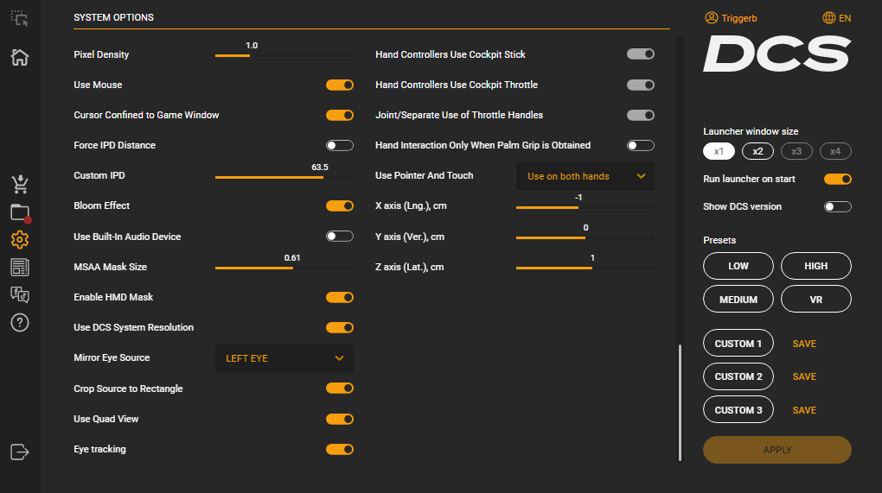Adjust the Z axis (Lat.) slider
This screenshot has height=493, width=882.
pyautogui.click(x=585, y=269)
